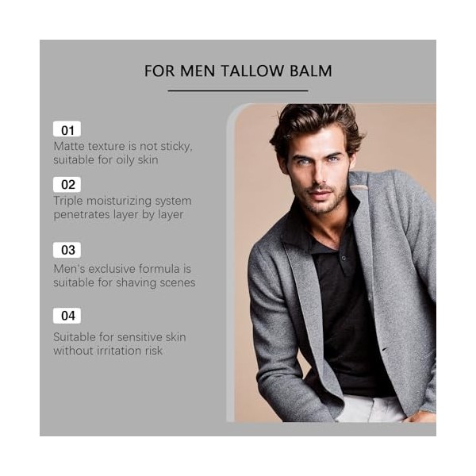Click the man's photo thumbnail
Screen dimensions: 476x476
(x=331, y=263)
